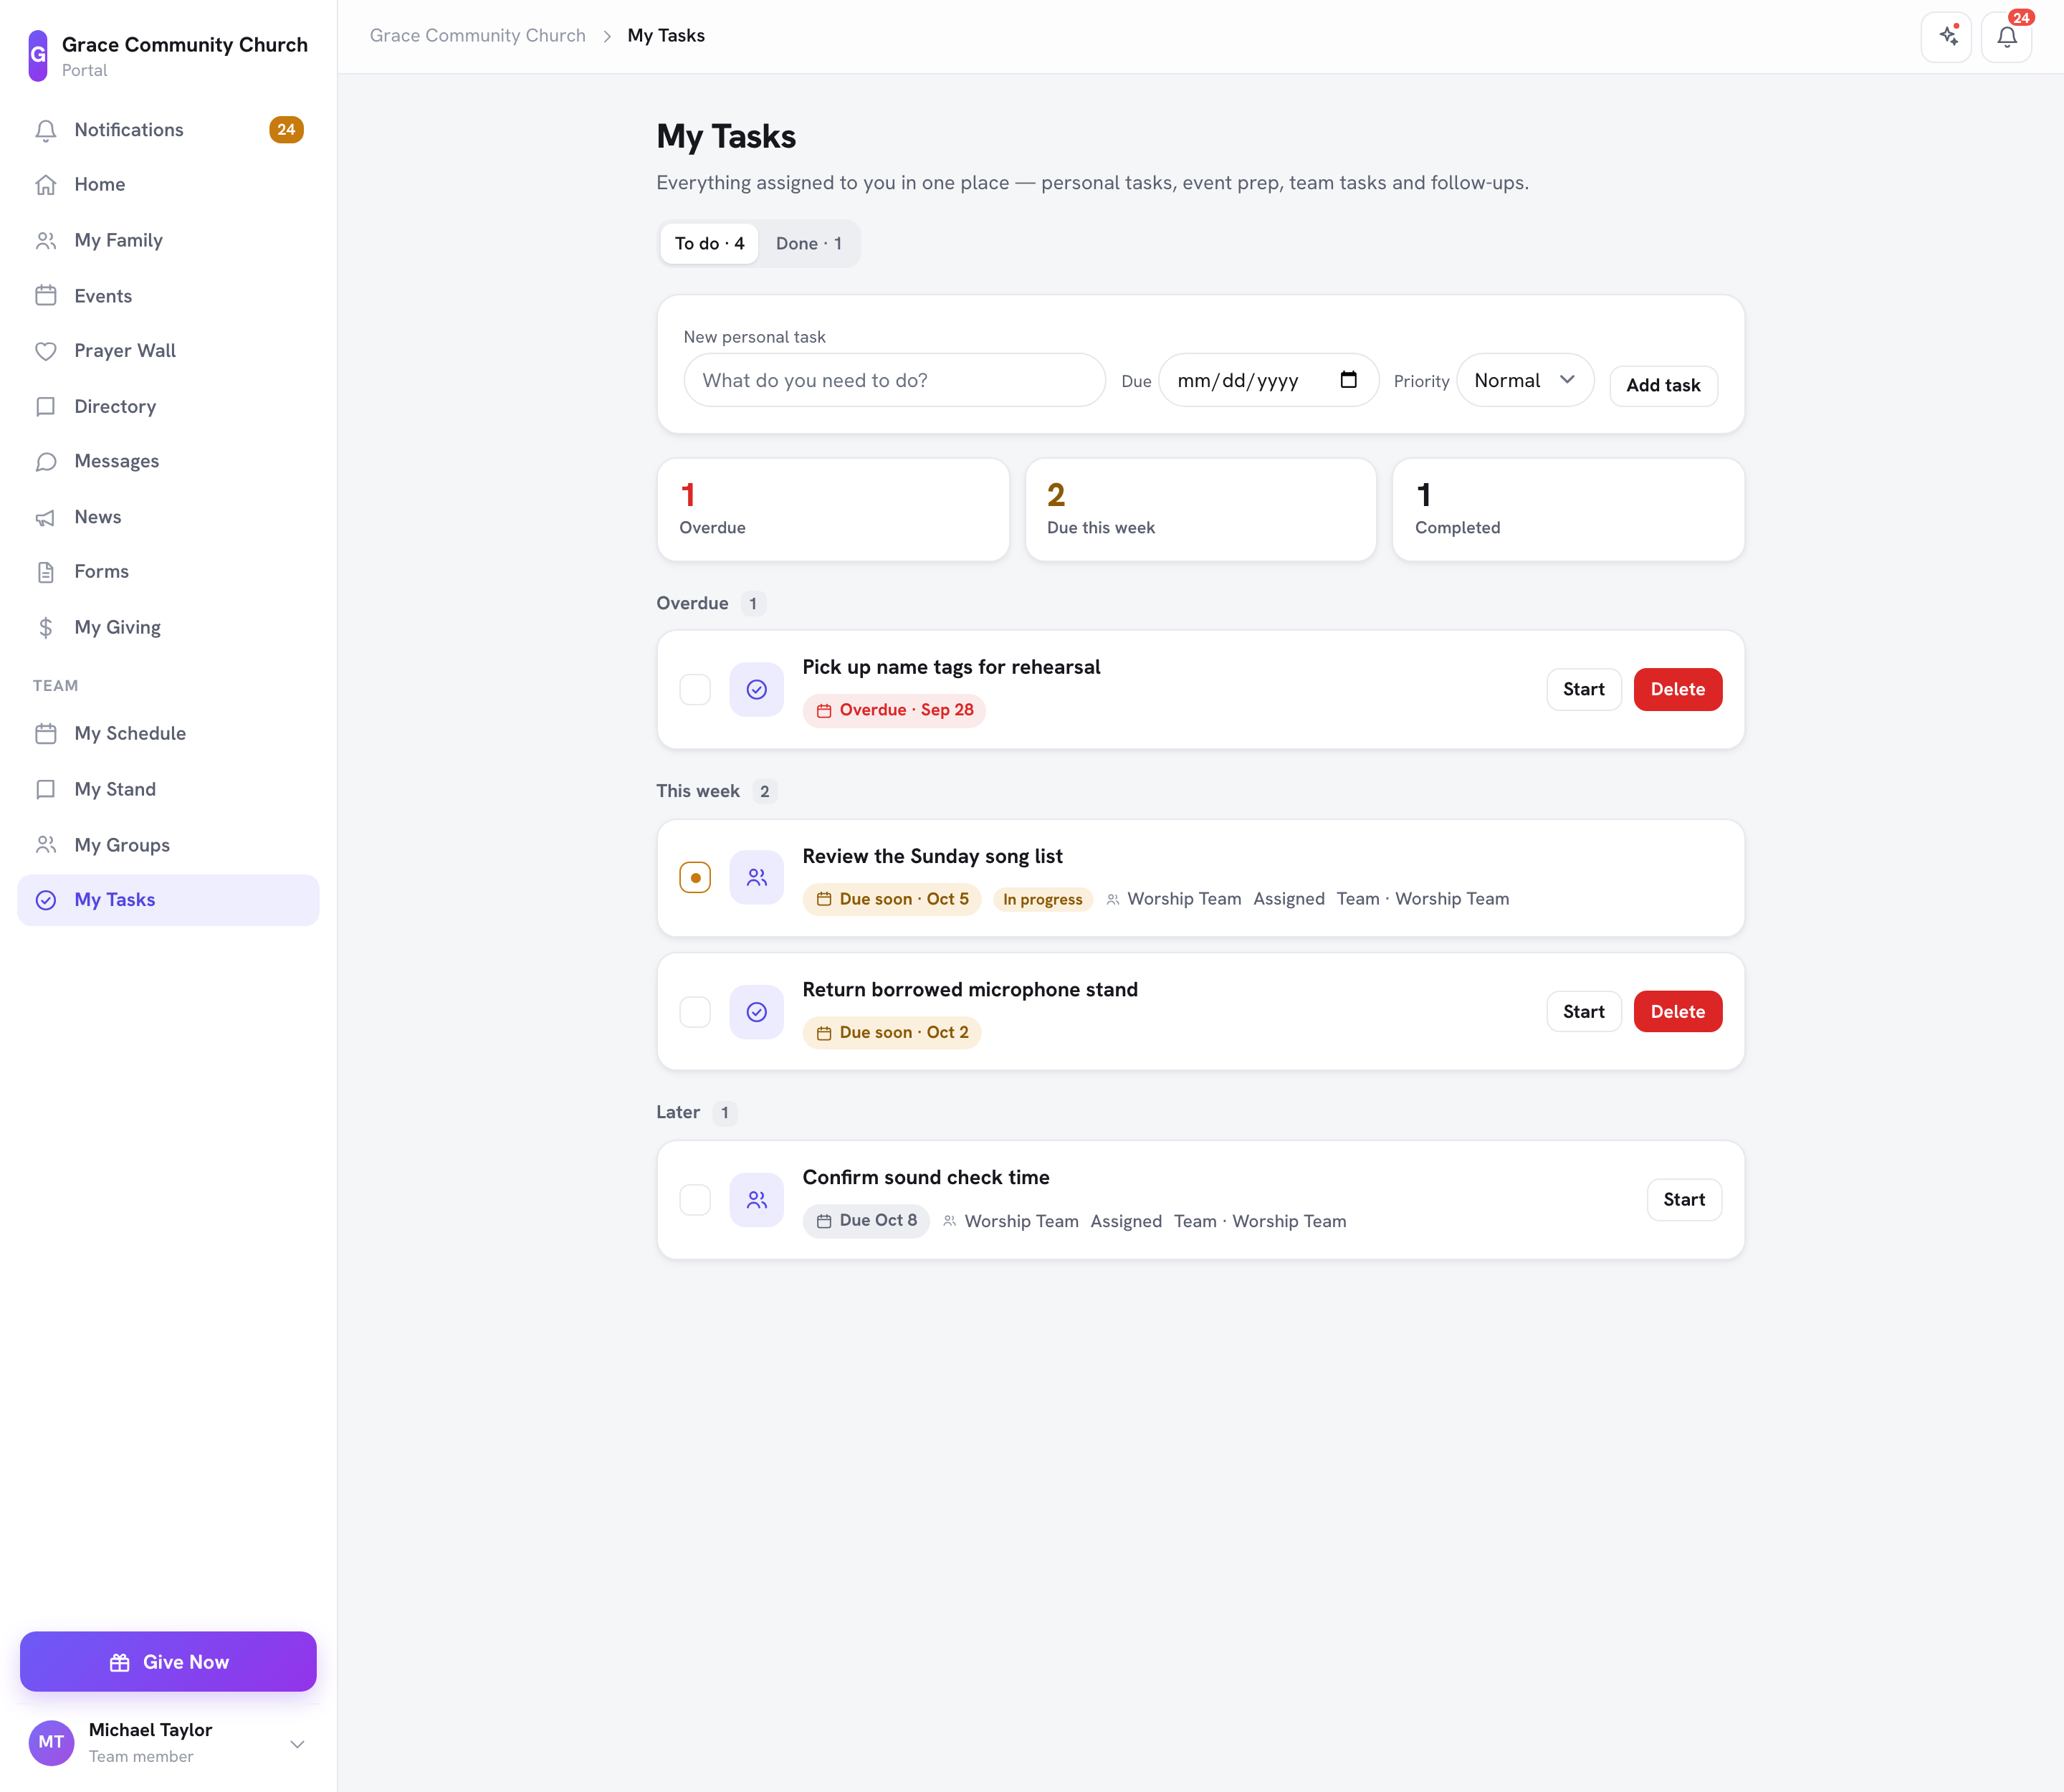The width and height of the screenshot is (2064, 1792).
Task: Expand the Michael Taylor account menu
Action: (x=297, y=1743)
